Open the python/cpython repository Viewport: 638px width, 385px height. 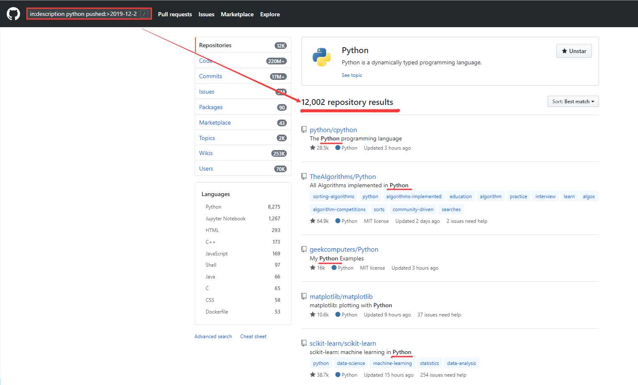tap(333, 130)
